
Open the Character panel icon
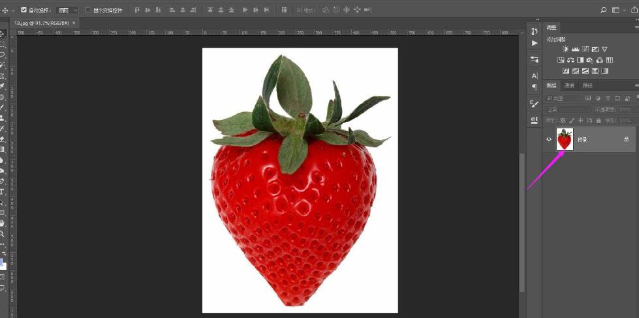535,76
